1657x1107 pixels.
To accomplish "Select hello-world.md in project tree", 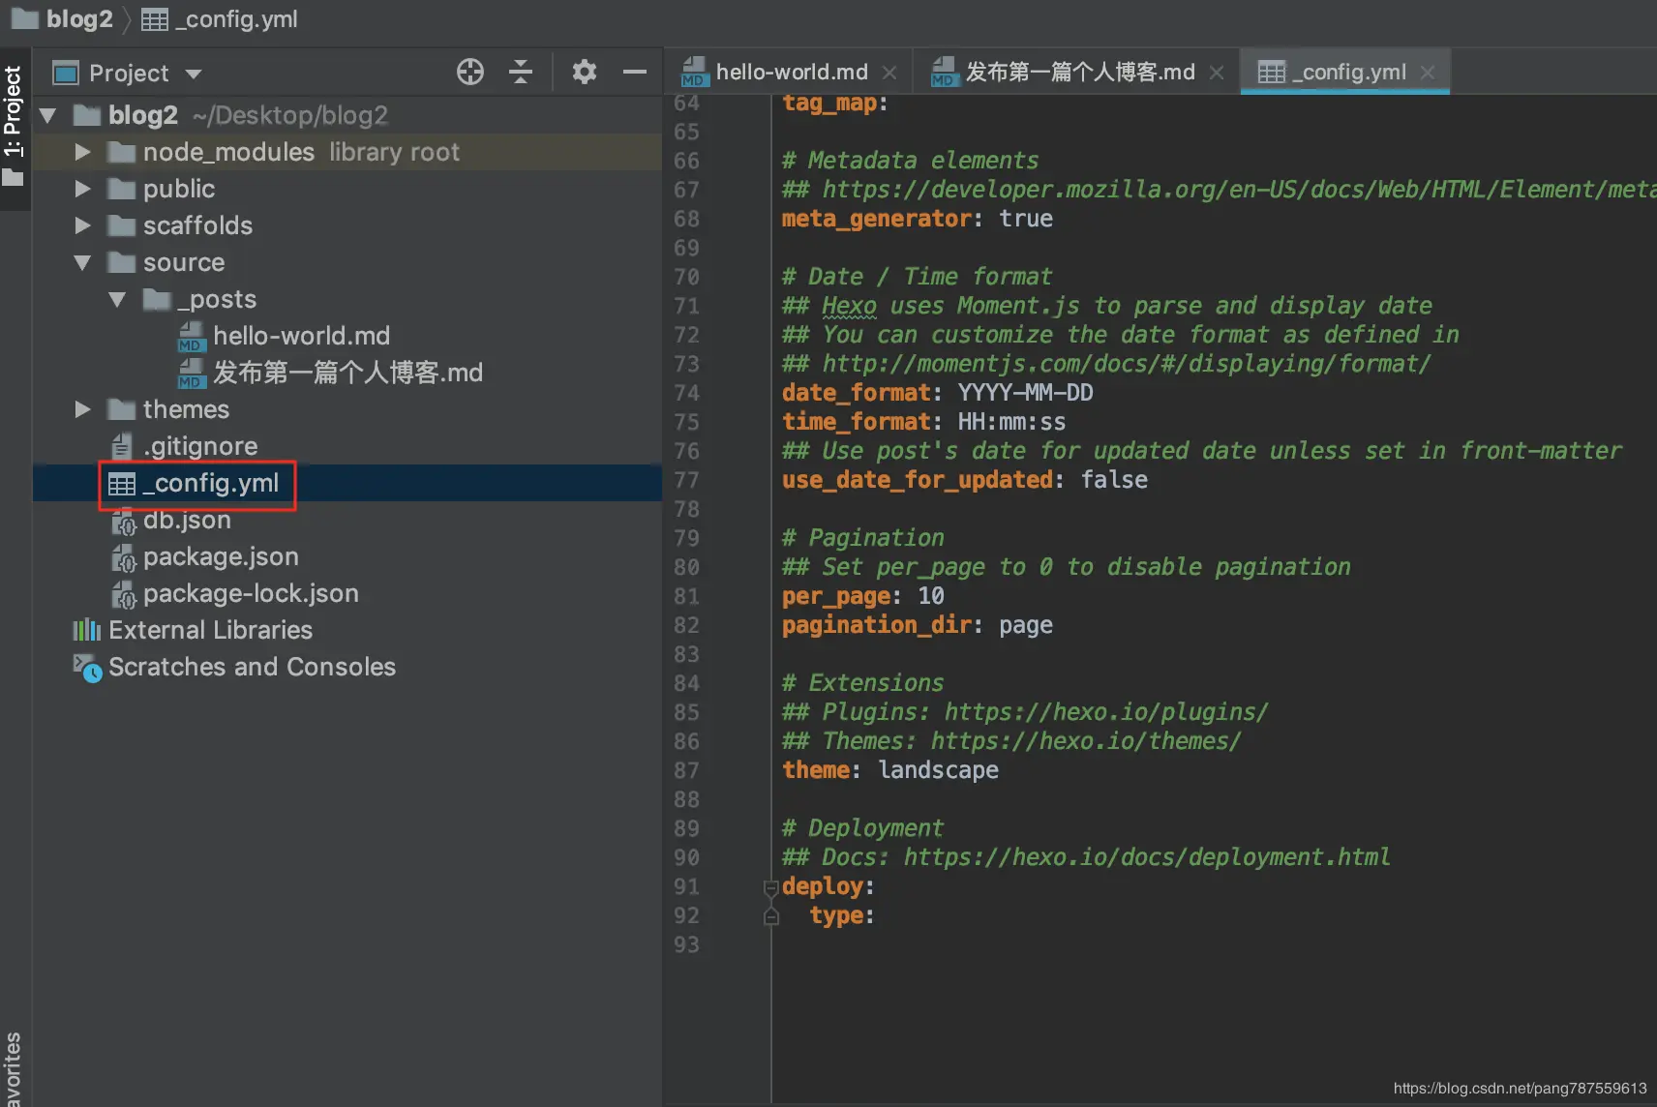I will 301,337.
